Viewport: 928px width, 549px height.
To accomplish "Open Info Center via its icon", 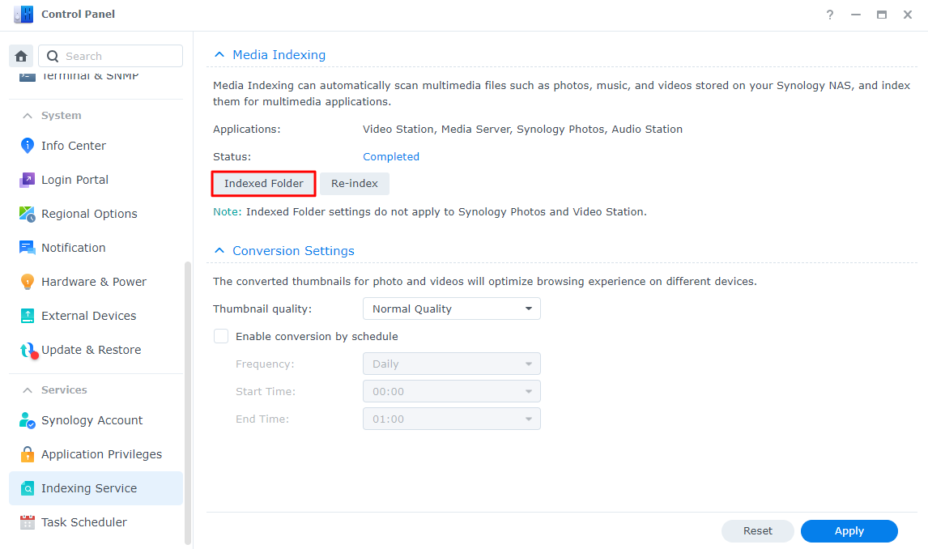I will tap(28, 146).
